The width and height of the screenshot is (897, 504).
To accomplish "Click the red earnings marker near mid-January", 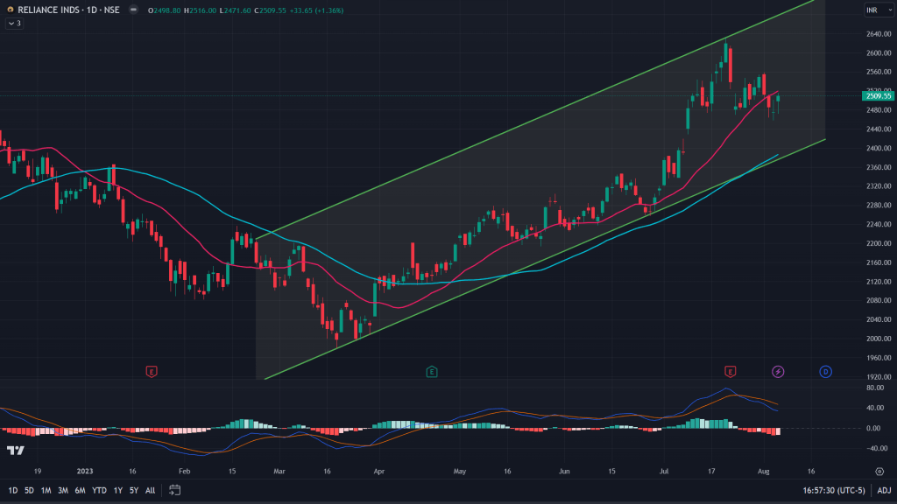I will 152,372.
